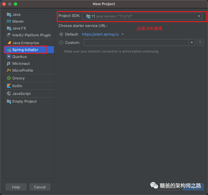Click the Groovy green circle icon
This screenshot has height=195, width=208.
(x=9, y=78)
